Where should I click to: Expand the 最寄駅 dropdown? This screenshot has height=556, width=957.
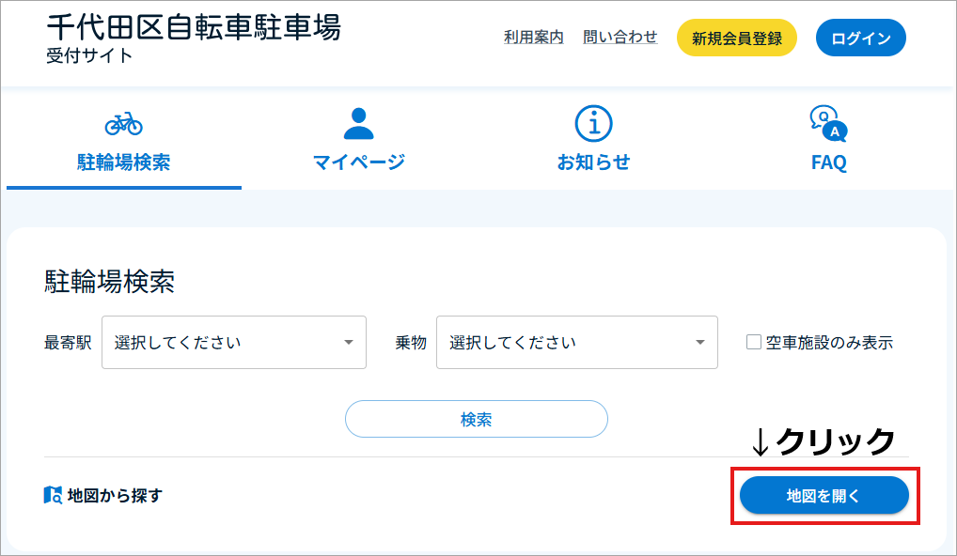coord(234,342)
